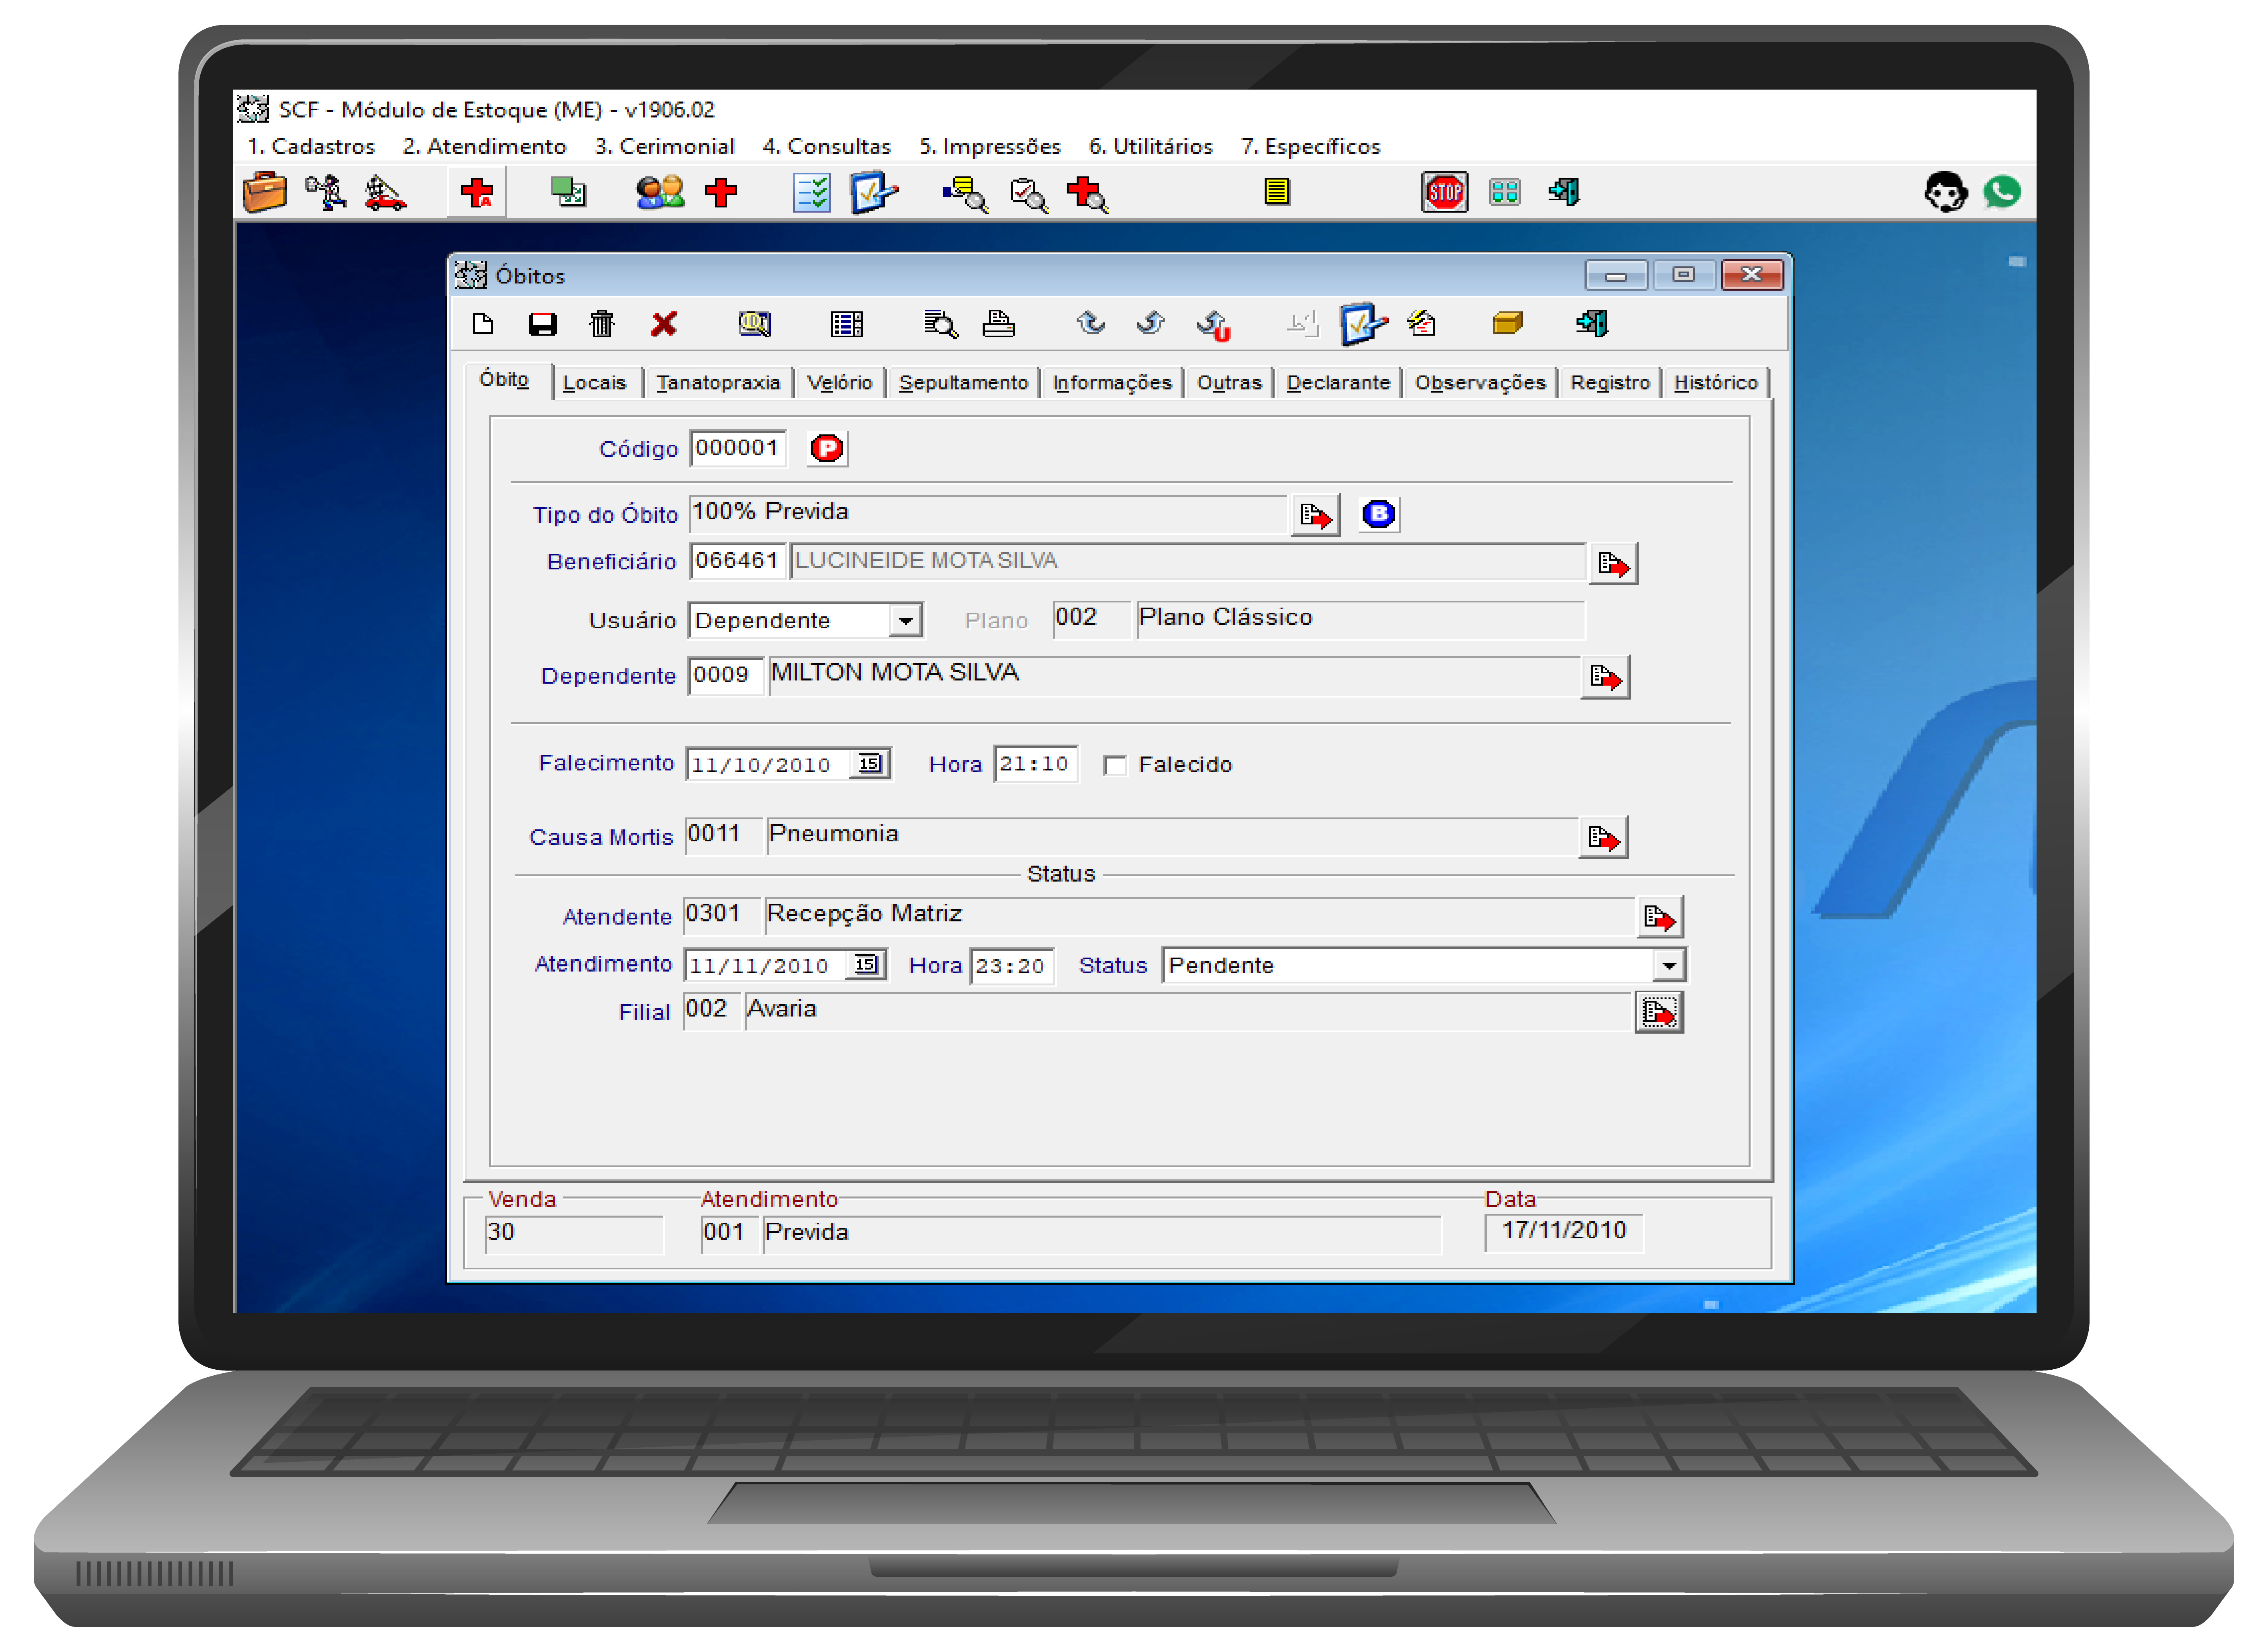Open the 5. Impressões menu
The image size is (2268, 1652).
[x=989, y=146]
